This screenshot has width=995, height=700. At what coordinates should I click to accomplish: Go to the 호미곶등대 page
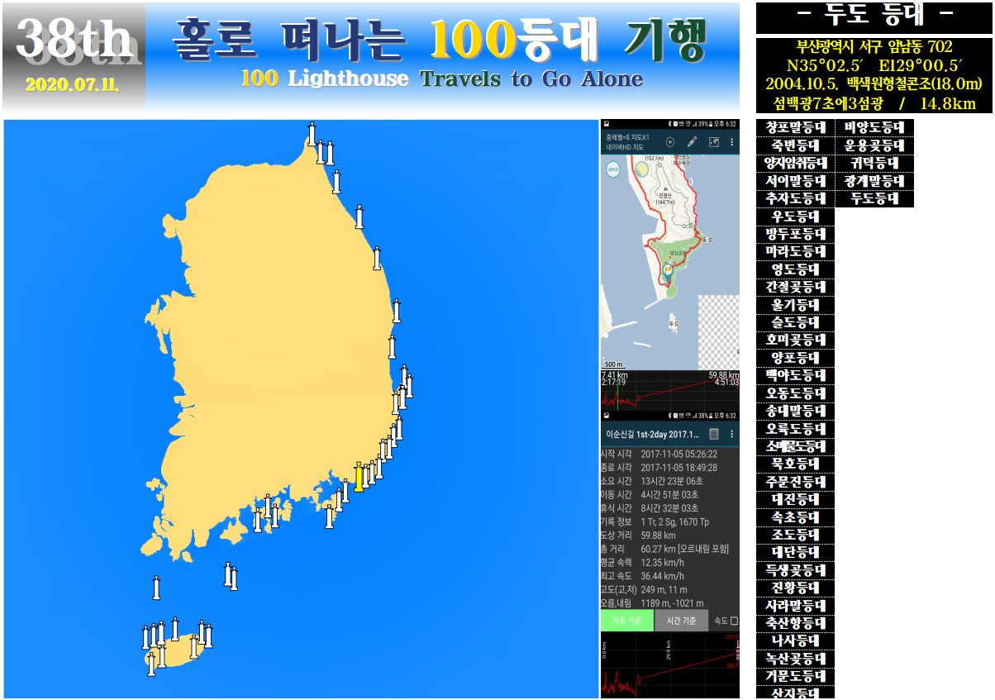point(795,340)
